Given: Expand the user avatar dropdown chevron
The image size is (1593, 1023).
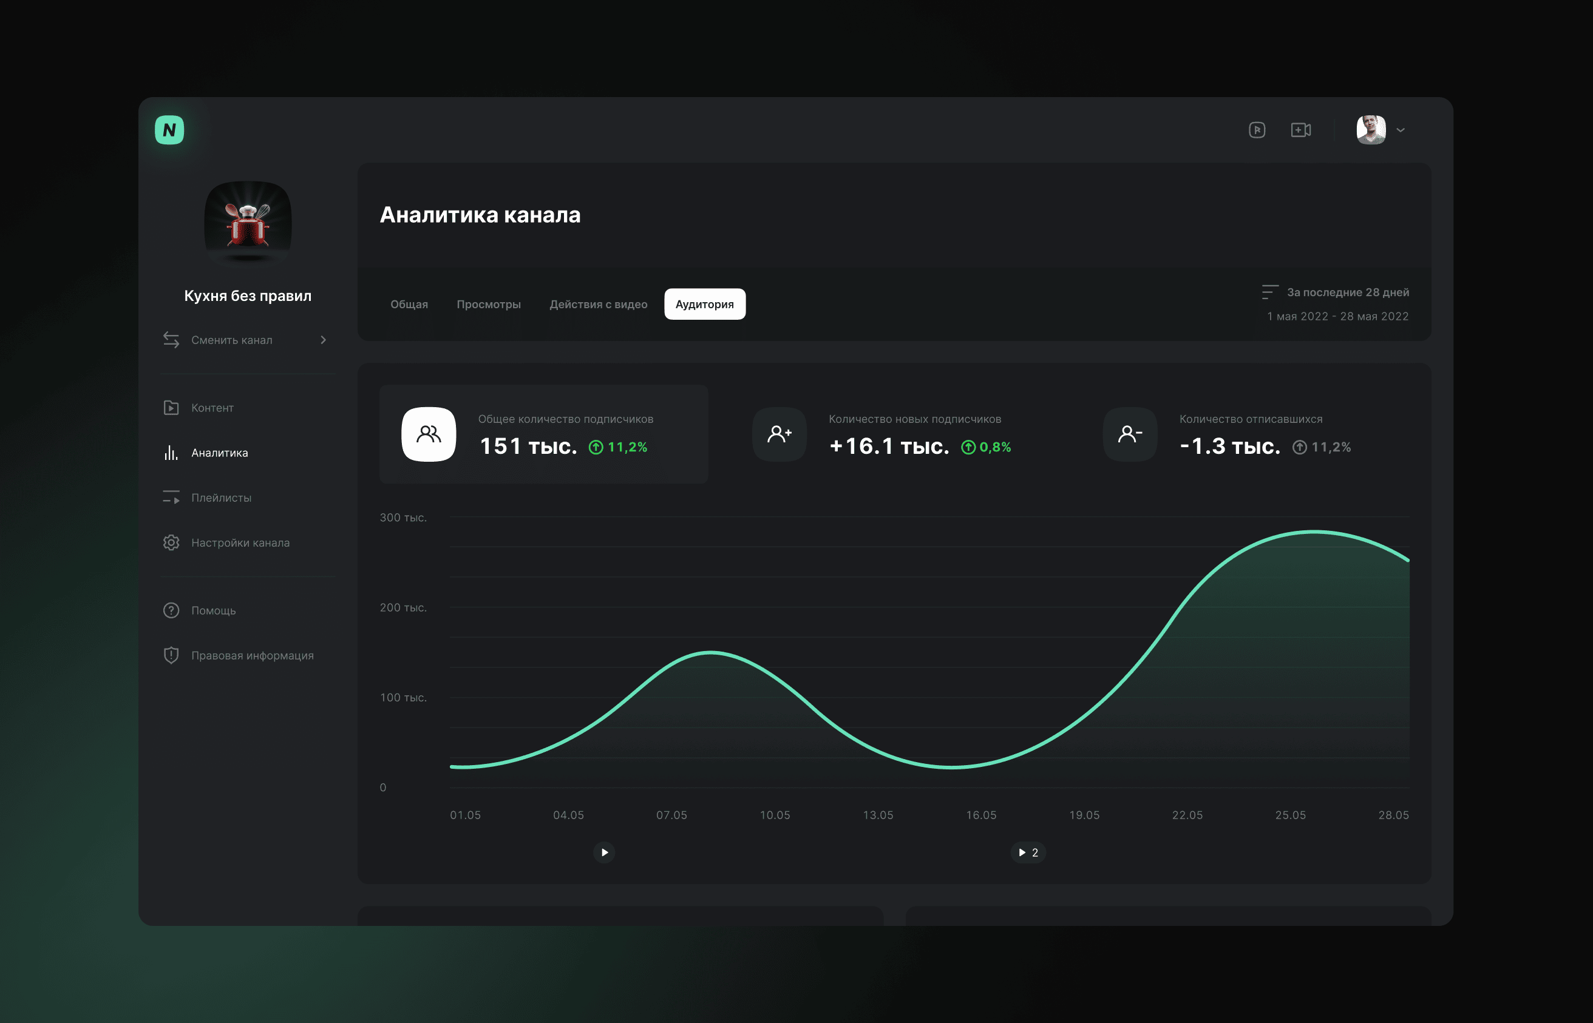Looking at the screenshot, I should click(x=1401, y=130).
